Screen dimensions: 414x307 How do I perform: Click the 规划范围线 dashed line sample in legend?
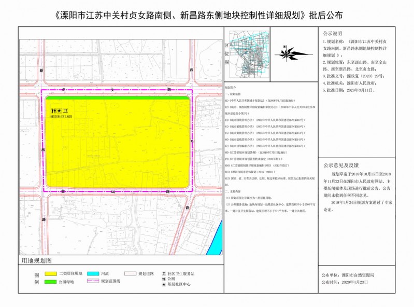click(93, 282)
